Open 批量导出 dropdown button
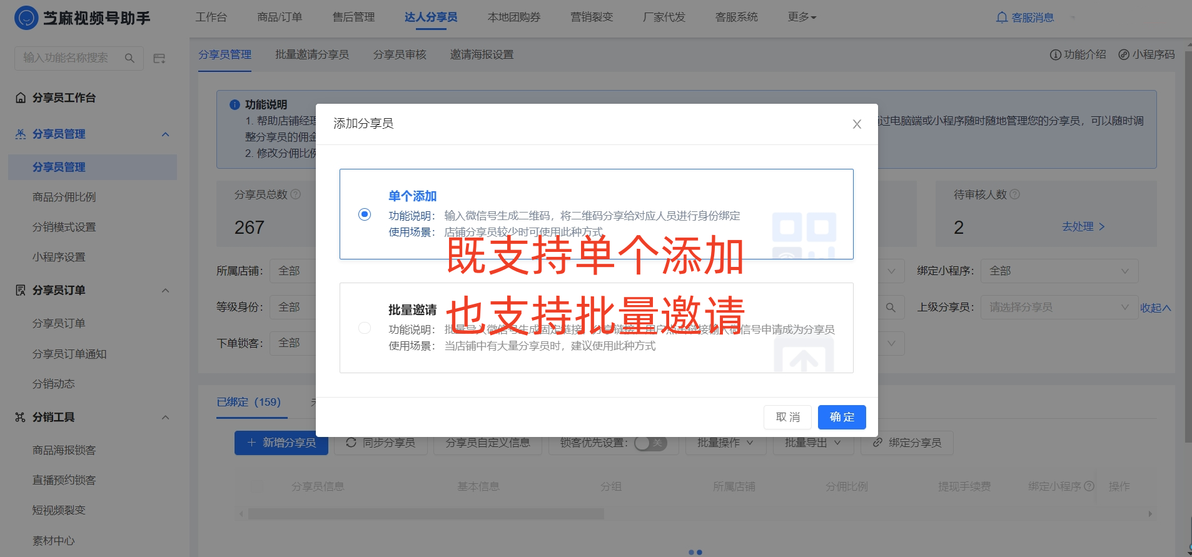Image resolution: width=1192 pixels, height=557 pixels. pos(813,443)
